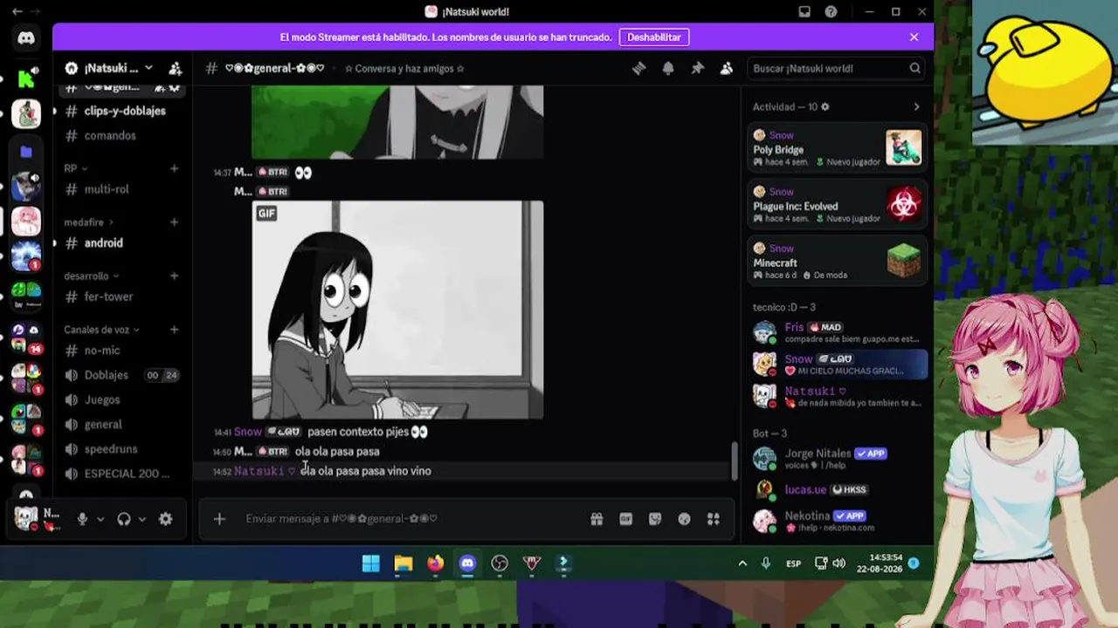
Task: Open Windows Start menu
Action: 371,563
